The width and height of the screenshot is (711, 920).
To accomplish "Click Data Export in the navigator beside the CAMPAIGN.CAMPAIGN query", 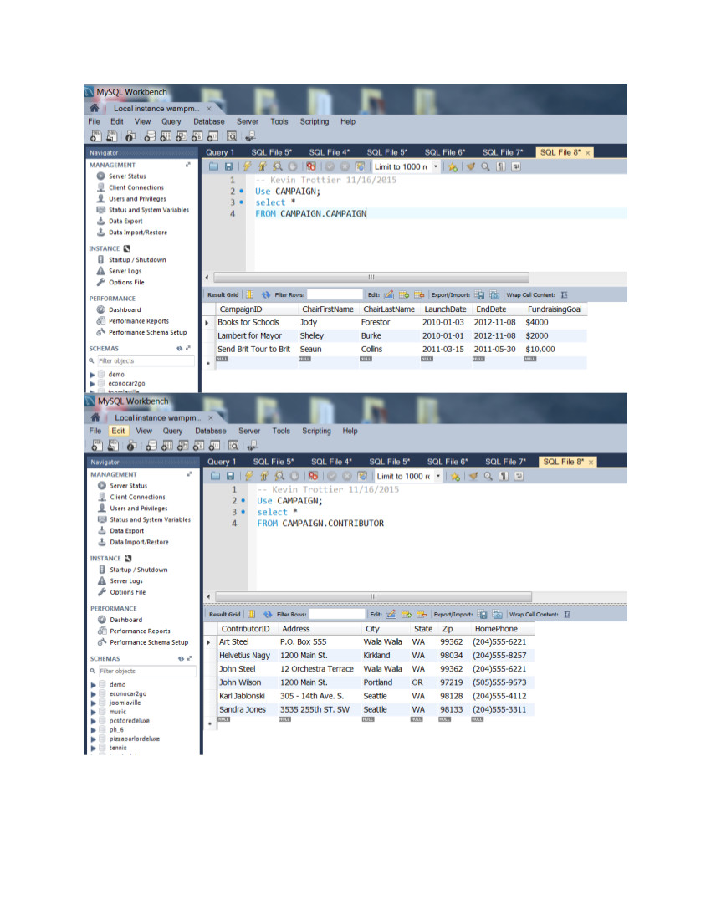I will 125,221.
